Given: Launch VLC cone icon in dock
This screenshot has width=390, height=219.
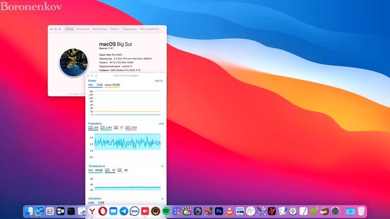Looking at the screenshot, I should click(x=229, y=211).
